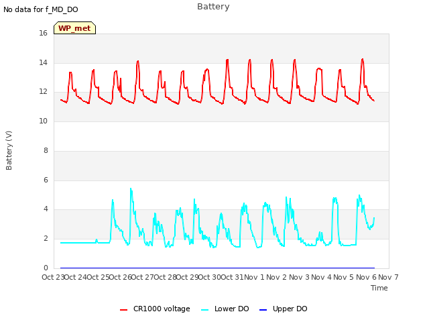
Task: Toggle the Lower DO legend entry
Action: [225, 309]
